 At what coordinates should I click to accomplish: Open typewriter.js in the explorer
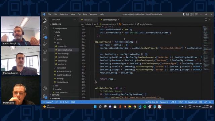point(62,82)
